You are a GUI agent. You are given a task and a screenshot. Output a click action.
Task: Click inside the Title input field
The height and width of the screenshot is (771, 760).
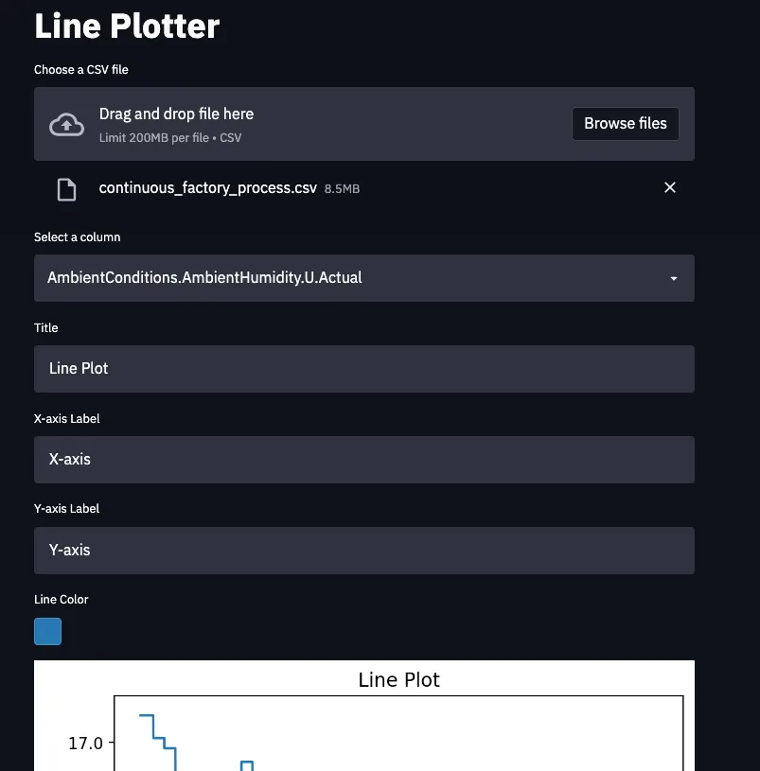364,368
